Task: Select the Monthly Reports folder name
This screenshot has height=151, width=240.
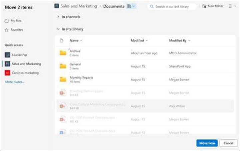Action: pyautogui.click(x=81, y=77)
